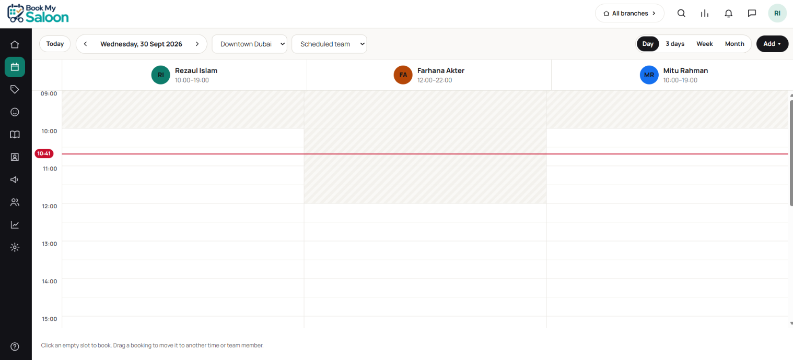Screen dimensions: 793x360
Task: Switch to Week view
Action: [705, 44]
